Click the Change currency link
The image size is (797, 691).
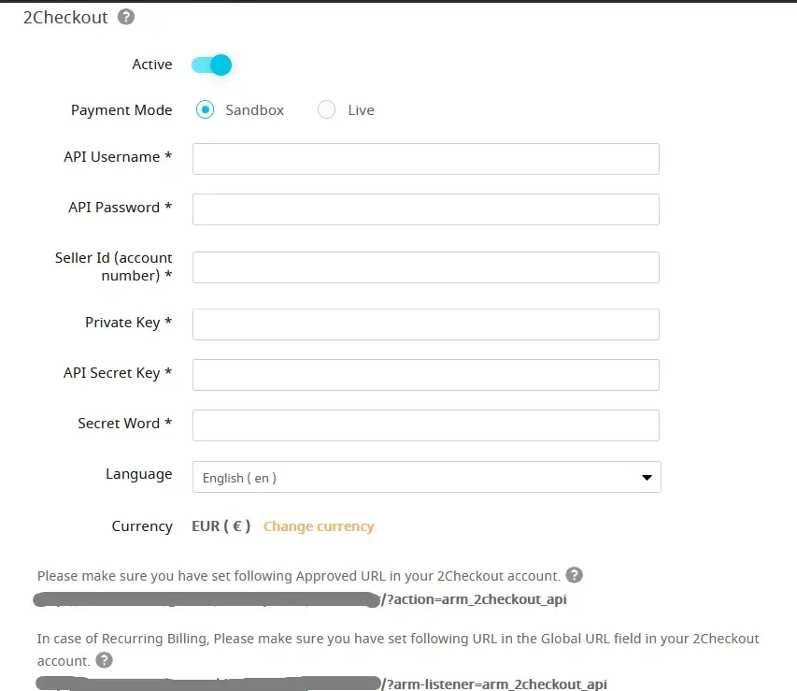[x=319, y=526]
